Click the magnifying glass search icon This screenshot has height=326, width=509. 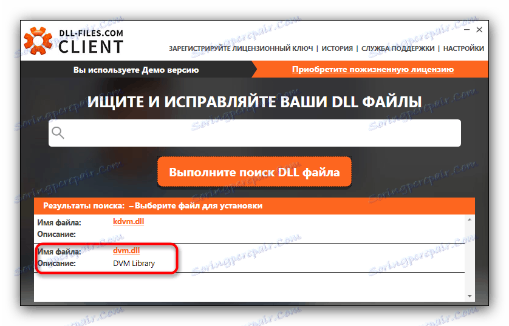pos(58,133)
